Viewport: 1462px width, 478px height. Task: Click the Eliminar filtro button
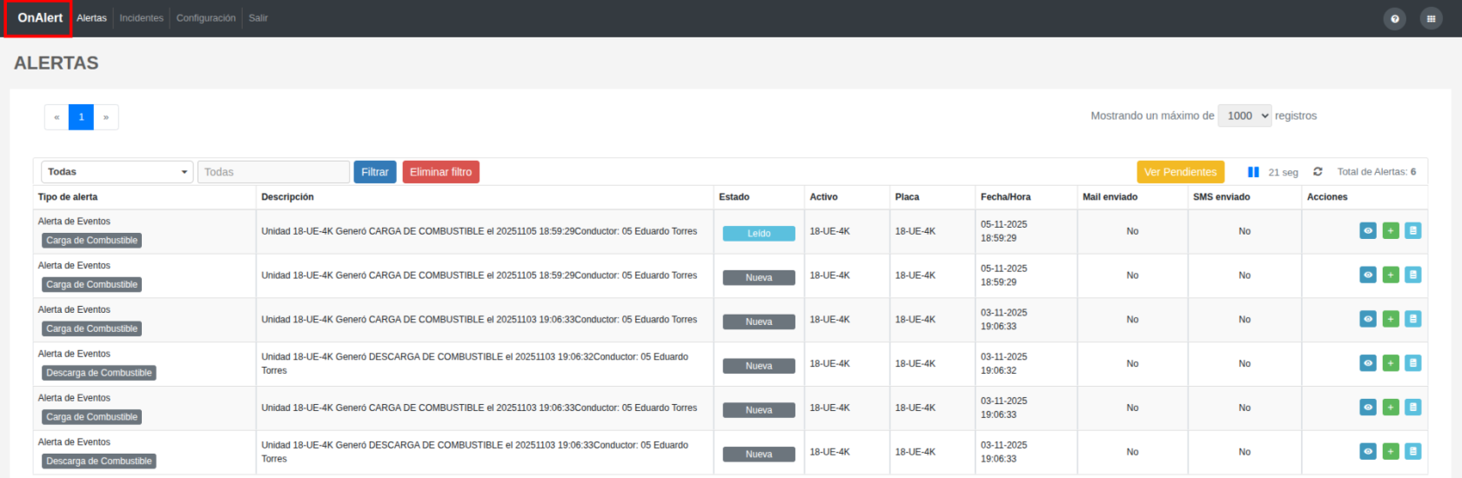tap(441, 172)
